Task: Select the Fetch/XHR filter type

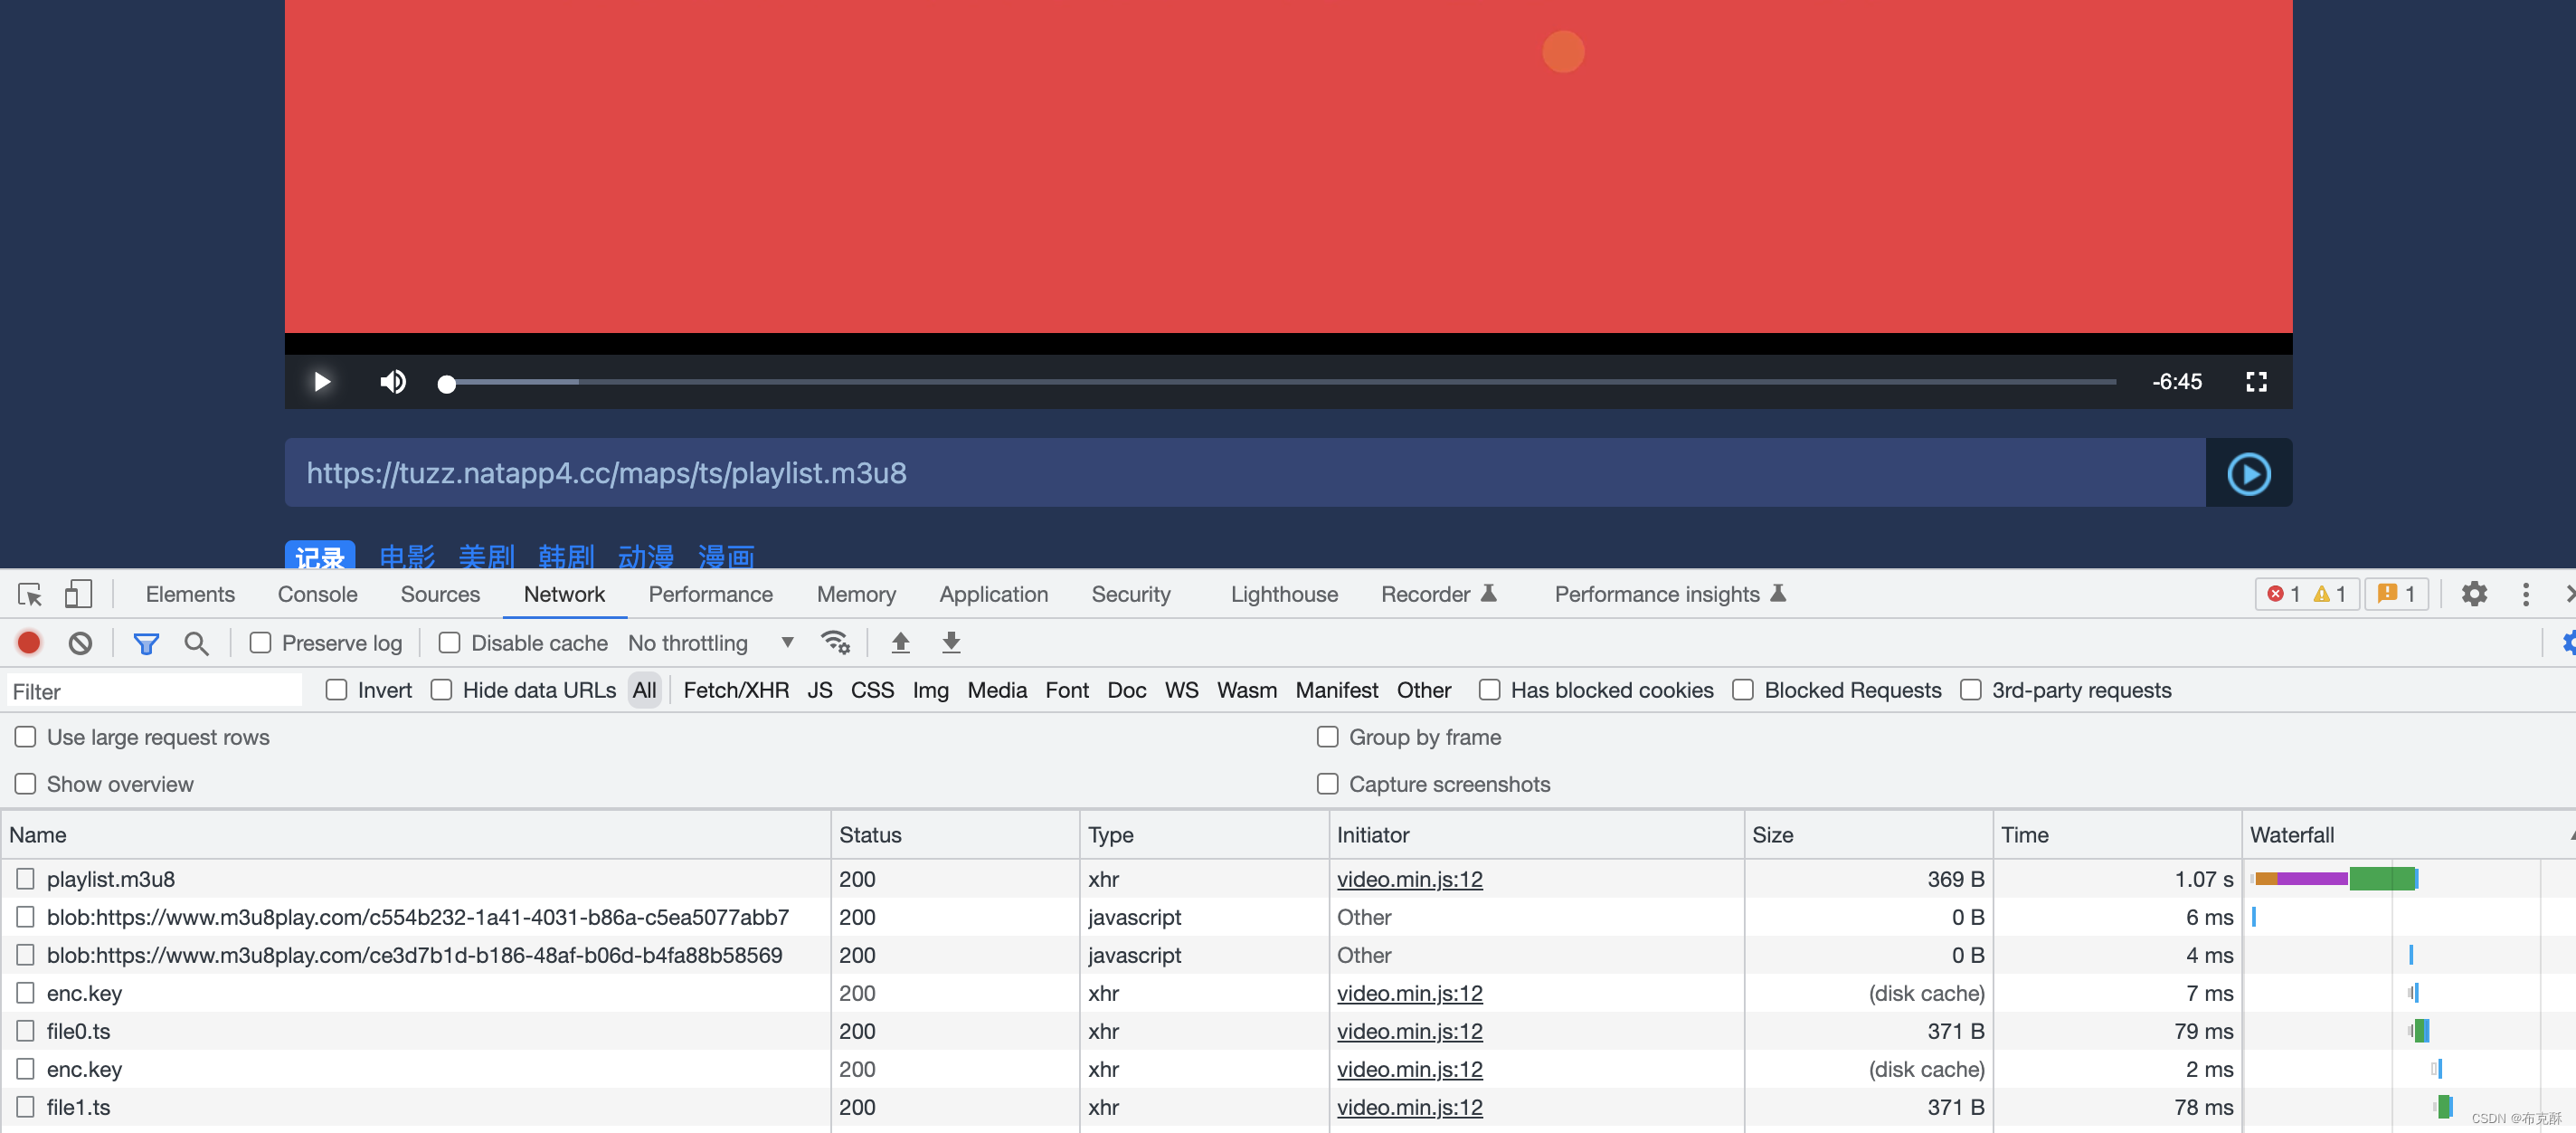Action: [735, 690]
